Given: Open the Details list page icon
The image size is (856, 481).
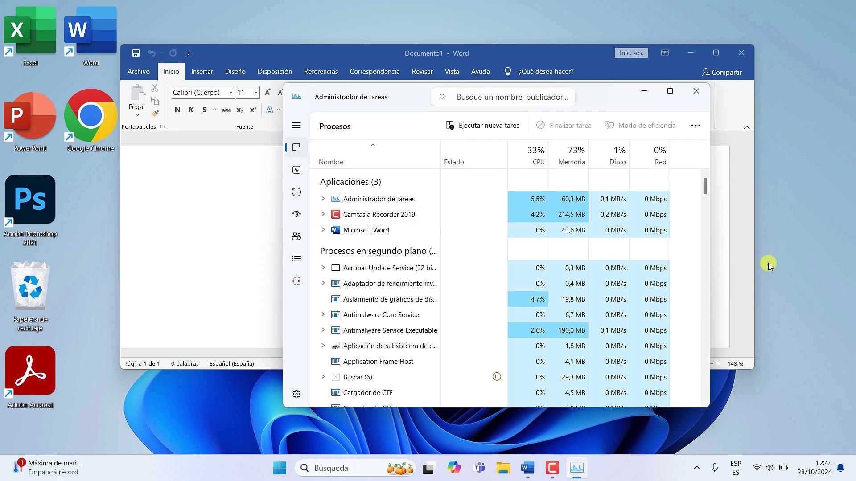Looking at the screenshot, I should [x=296, y=259].
